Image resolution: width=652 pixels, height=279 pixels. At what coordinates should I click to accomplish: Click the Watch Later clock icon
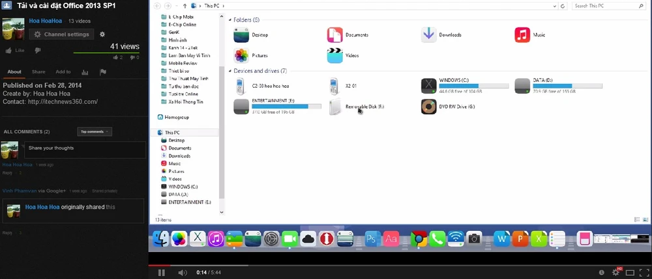[x=600, y=272]
